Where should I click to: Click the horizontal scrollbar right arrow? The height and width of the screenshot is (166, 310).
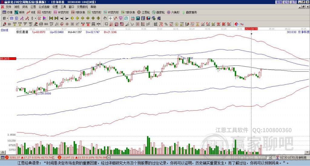tap(270, 158)
